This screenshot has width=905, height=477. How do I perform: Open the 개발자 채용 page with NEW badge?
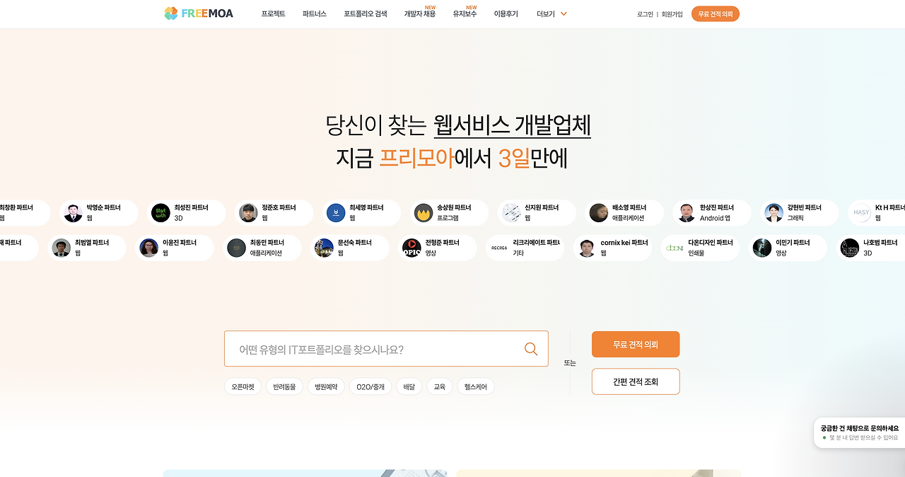[421, 13]
